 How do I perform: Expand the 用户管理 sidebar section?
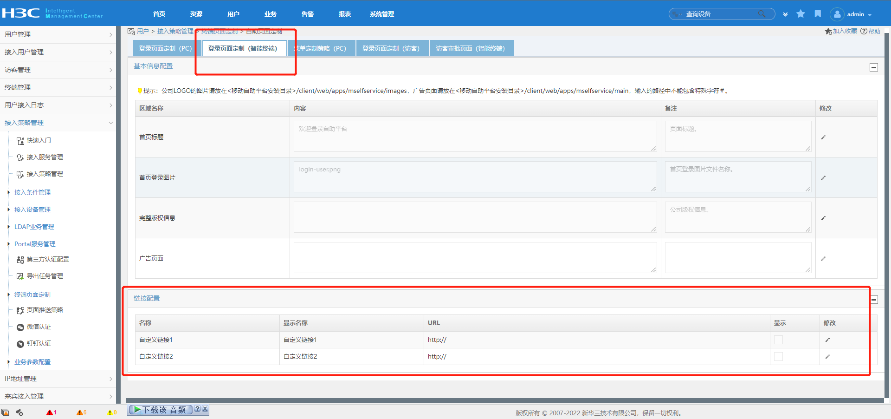58,34
